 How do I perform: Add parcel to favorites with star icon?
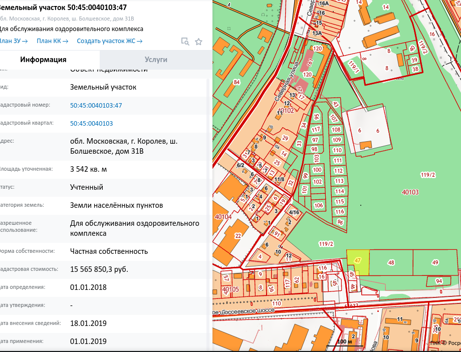click(x=198, y=42)
